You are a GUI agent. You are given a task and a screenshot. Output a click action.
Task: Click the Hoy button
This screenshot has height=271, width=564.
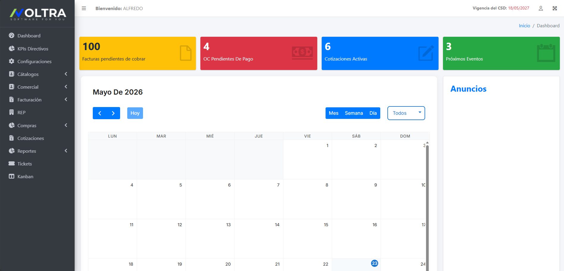coord(135,113)
